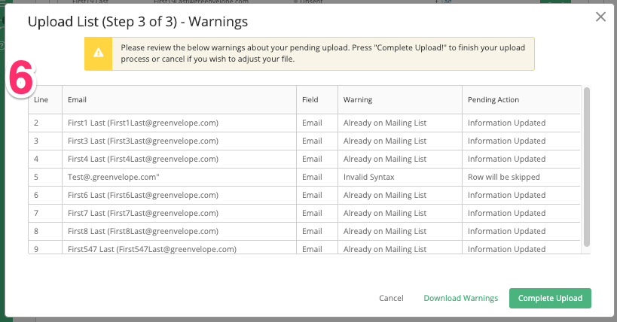Select the First3Last@greenvelope.com email cell
Screen dimensions: 617x322
[x=179, y=141]
